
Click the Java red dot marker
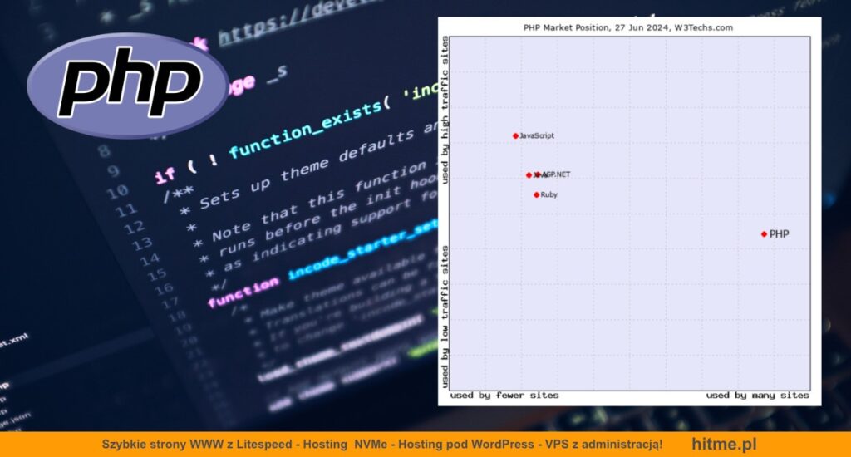[529, 175]
